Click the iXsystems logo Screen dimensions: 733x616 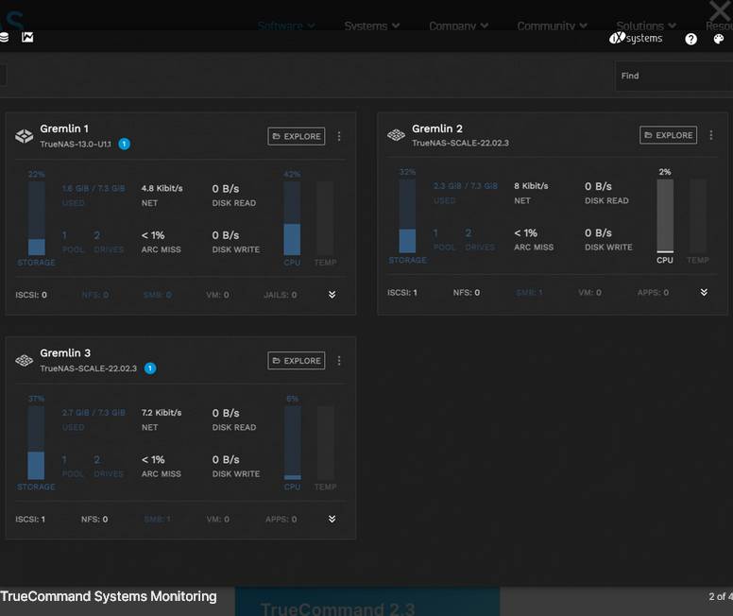(636, 38)
